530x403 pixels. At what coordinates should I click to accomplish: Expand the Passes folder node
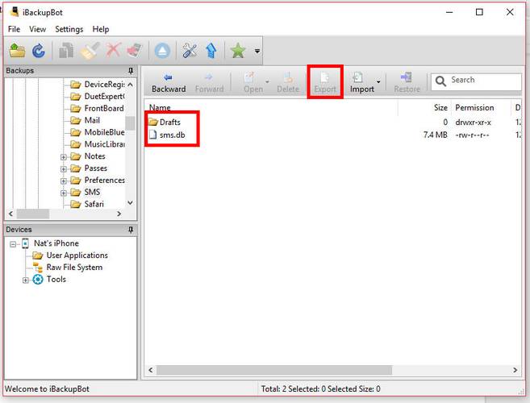point(63,169)
